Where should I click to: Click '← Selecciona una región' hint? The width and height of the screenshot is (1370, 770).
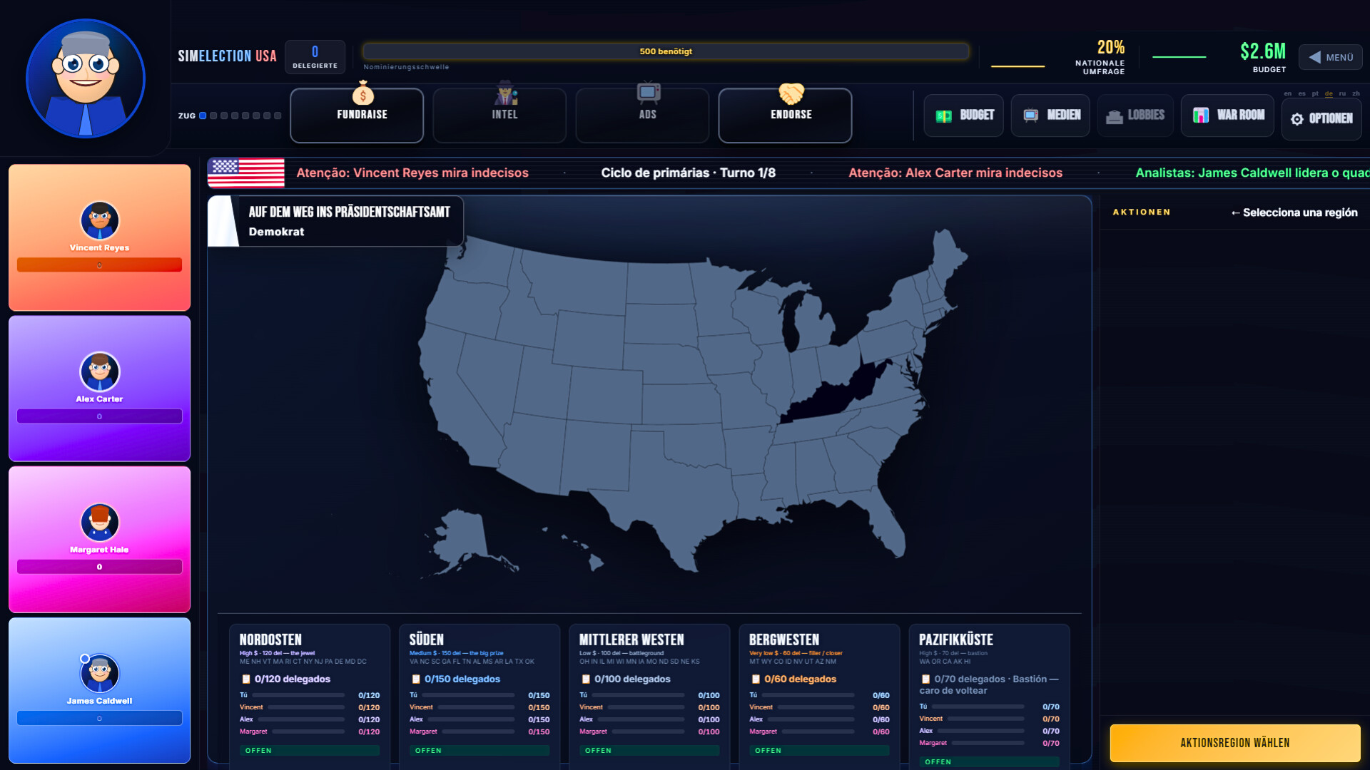point(1294,212)
